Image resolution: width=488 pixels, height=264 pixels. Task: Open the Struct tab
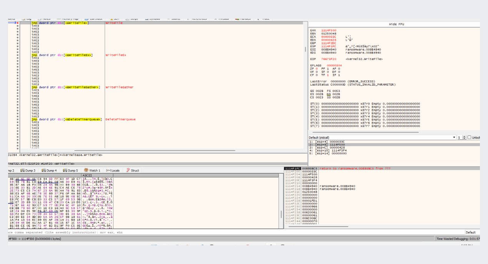click(133, 170)
